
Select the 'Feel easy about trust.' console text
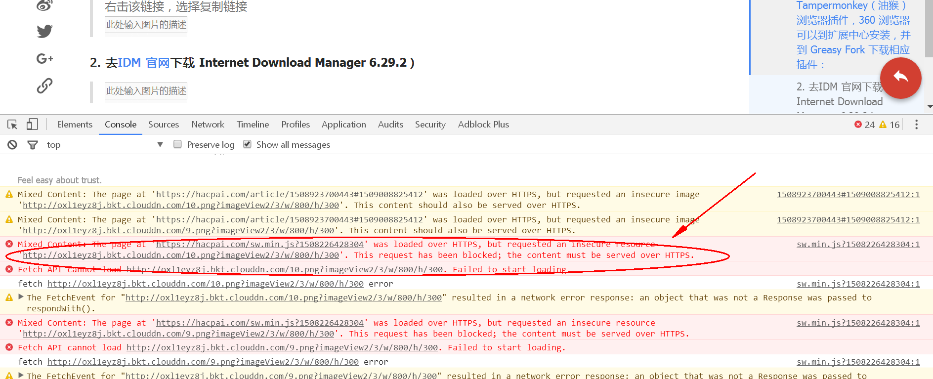(x=60, y=180)
